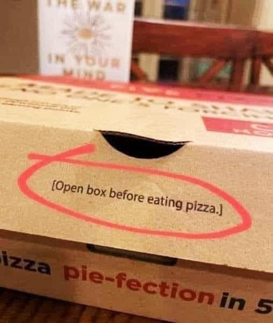The height and width of the screenshot is (323, 273).
Task: Click the daisy illustration on the book
Action: click(87, 33)
